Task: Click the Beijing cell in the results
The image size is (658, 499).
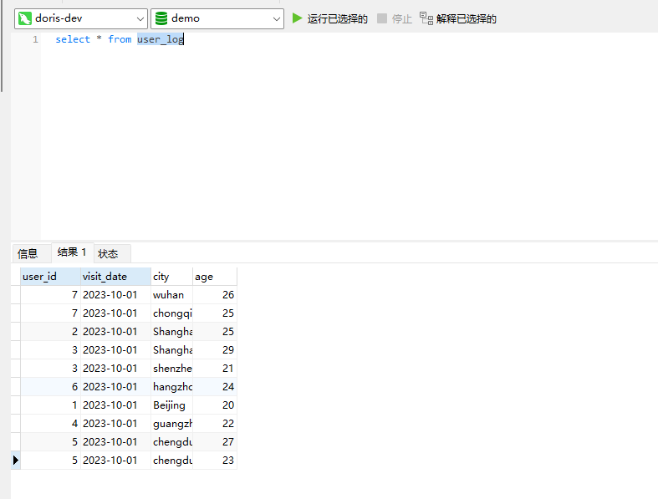Action: pyautogui.click(x=171, y=405)
